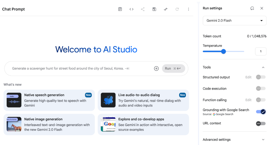The height and width of the screenshot is (145, 272).
Task: Toggle Structured output switch
Action: point(261,77)
